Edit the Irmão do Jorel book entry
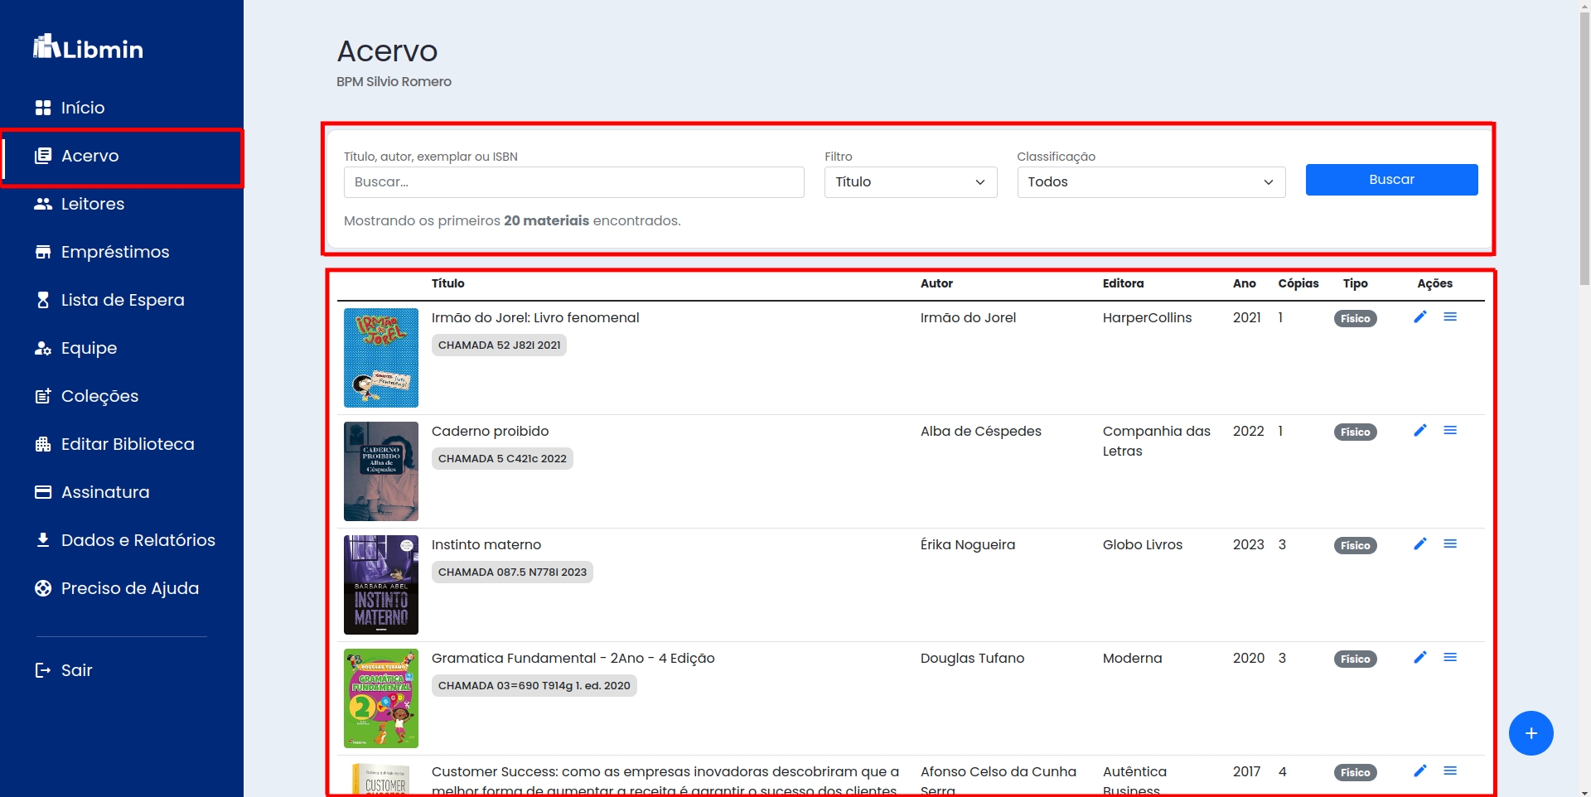The height and width of the screenshot is (797, 1591). coord(1419,317)
